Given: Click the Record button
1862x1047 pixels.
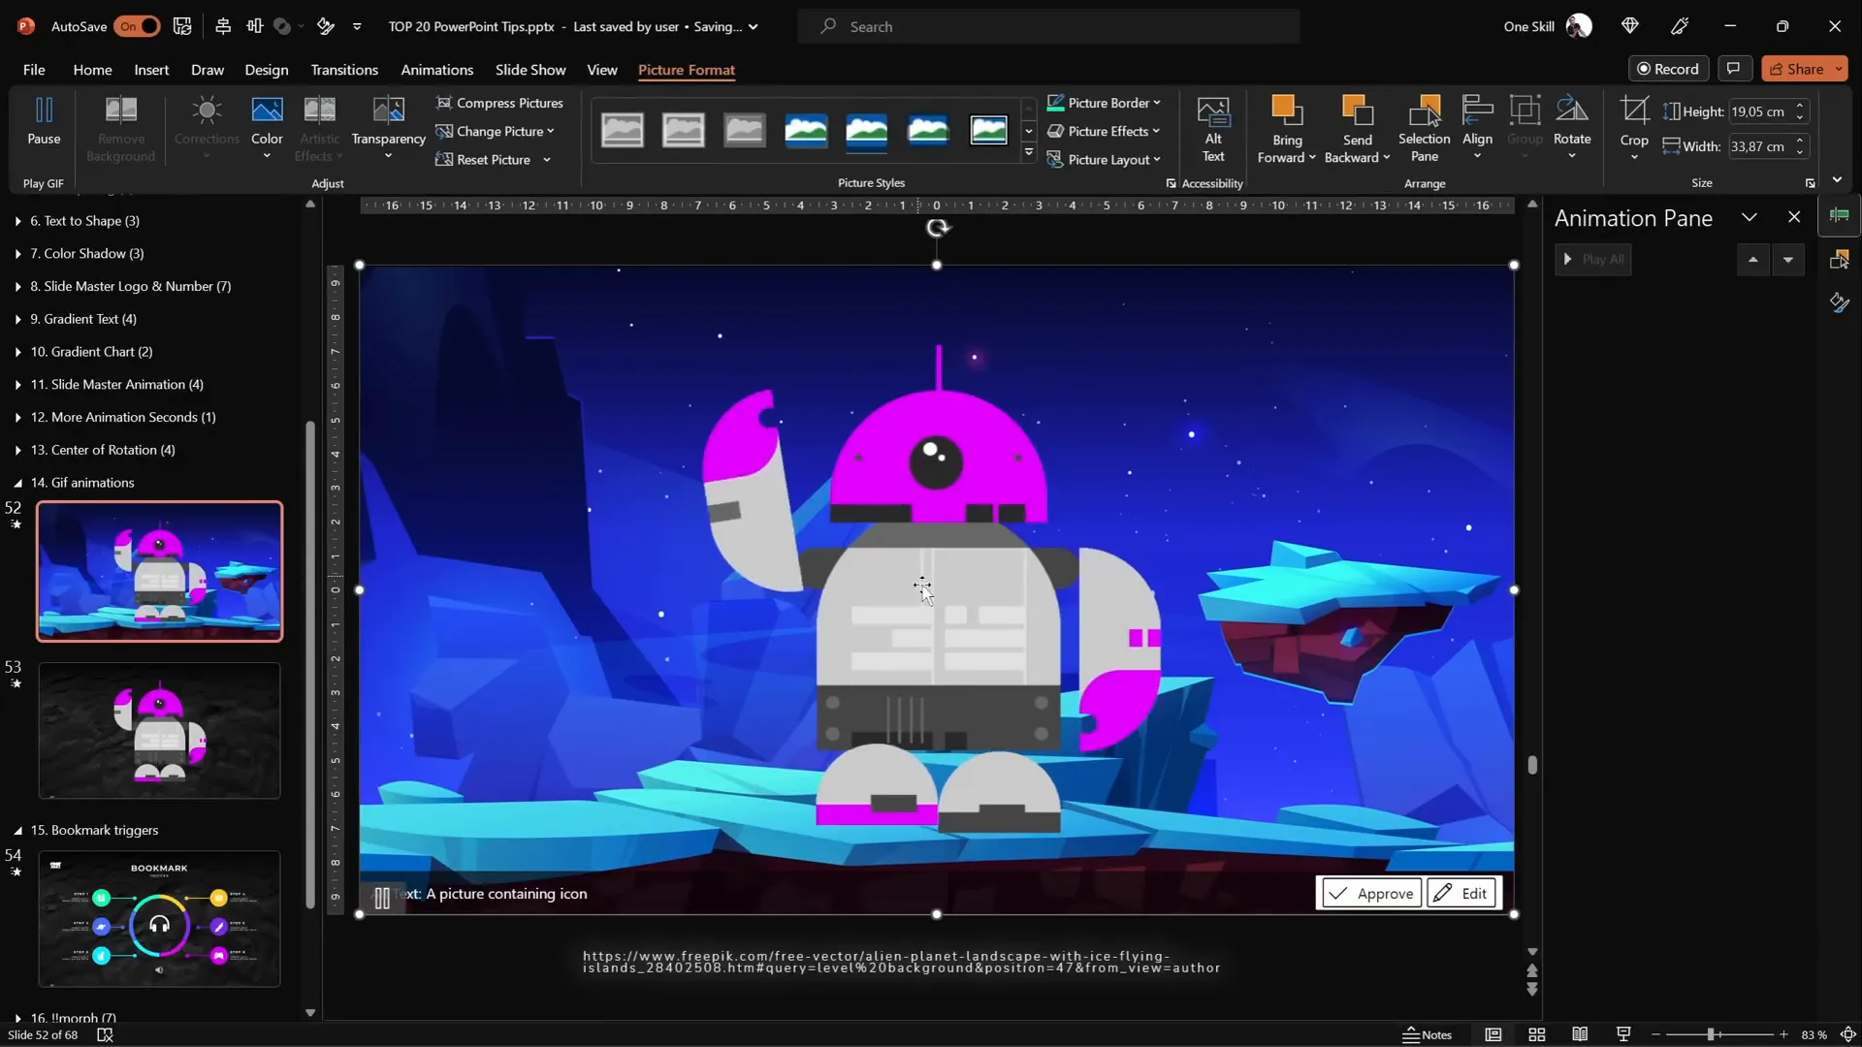Looking at the screenshot, I should coord(1668,69).
